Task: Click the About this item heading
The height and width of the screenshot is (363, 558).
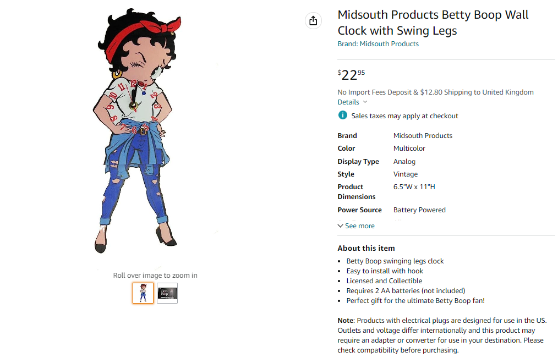Action: (366, 248)
